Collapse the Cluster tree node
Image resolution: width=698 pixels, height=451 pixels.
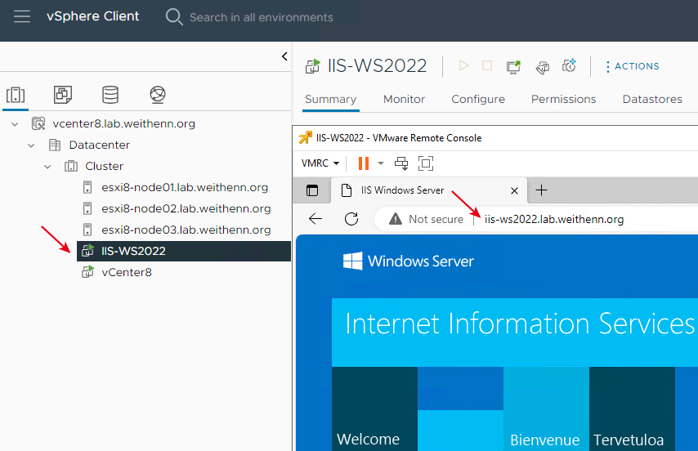[47, 167]
